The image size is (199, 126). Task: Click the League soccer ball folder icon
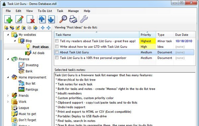(x=14, y=108)
